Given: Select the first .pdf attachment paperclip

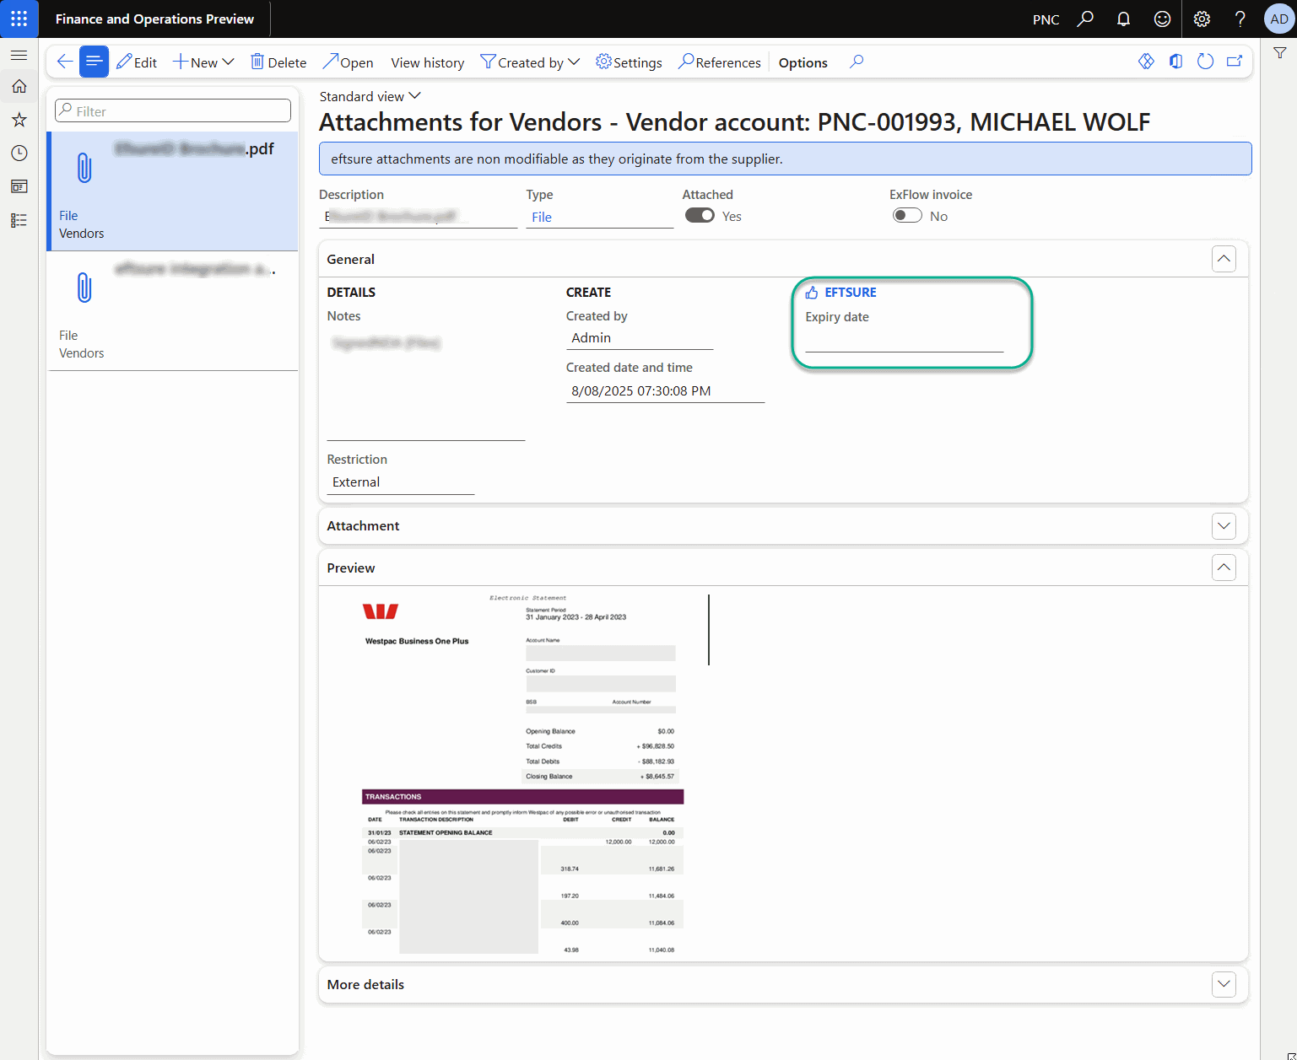Looking at the screenshot, I should [x=84, y=168].
